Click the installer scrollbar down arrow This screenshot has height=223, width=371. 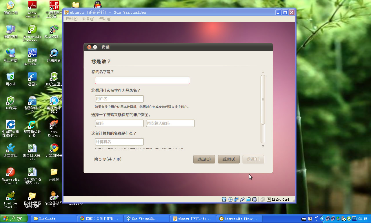tap(263, 146)
